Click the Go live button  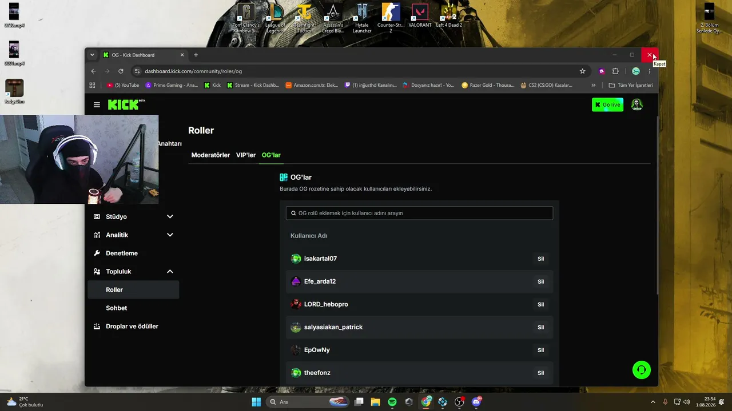607,104
